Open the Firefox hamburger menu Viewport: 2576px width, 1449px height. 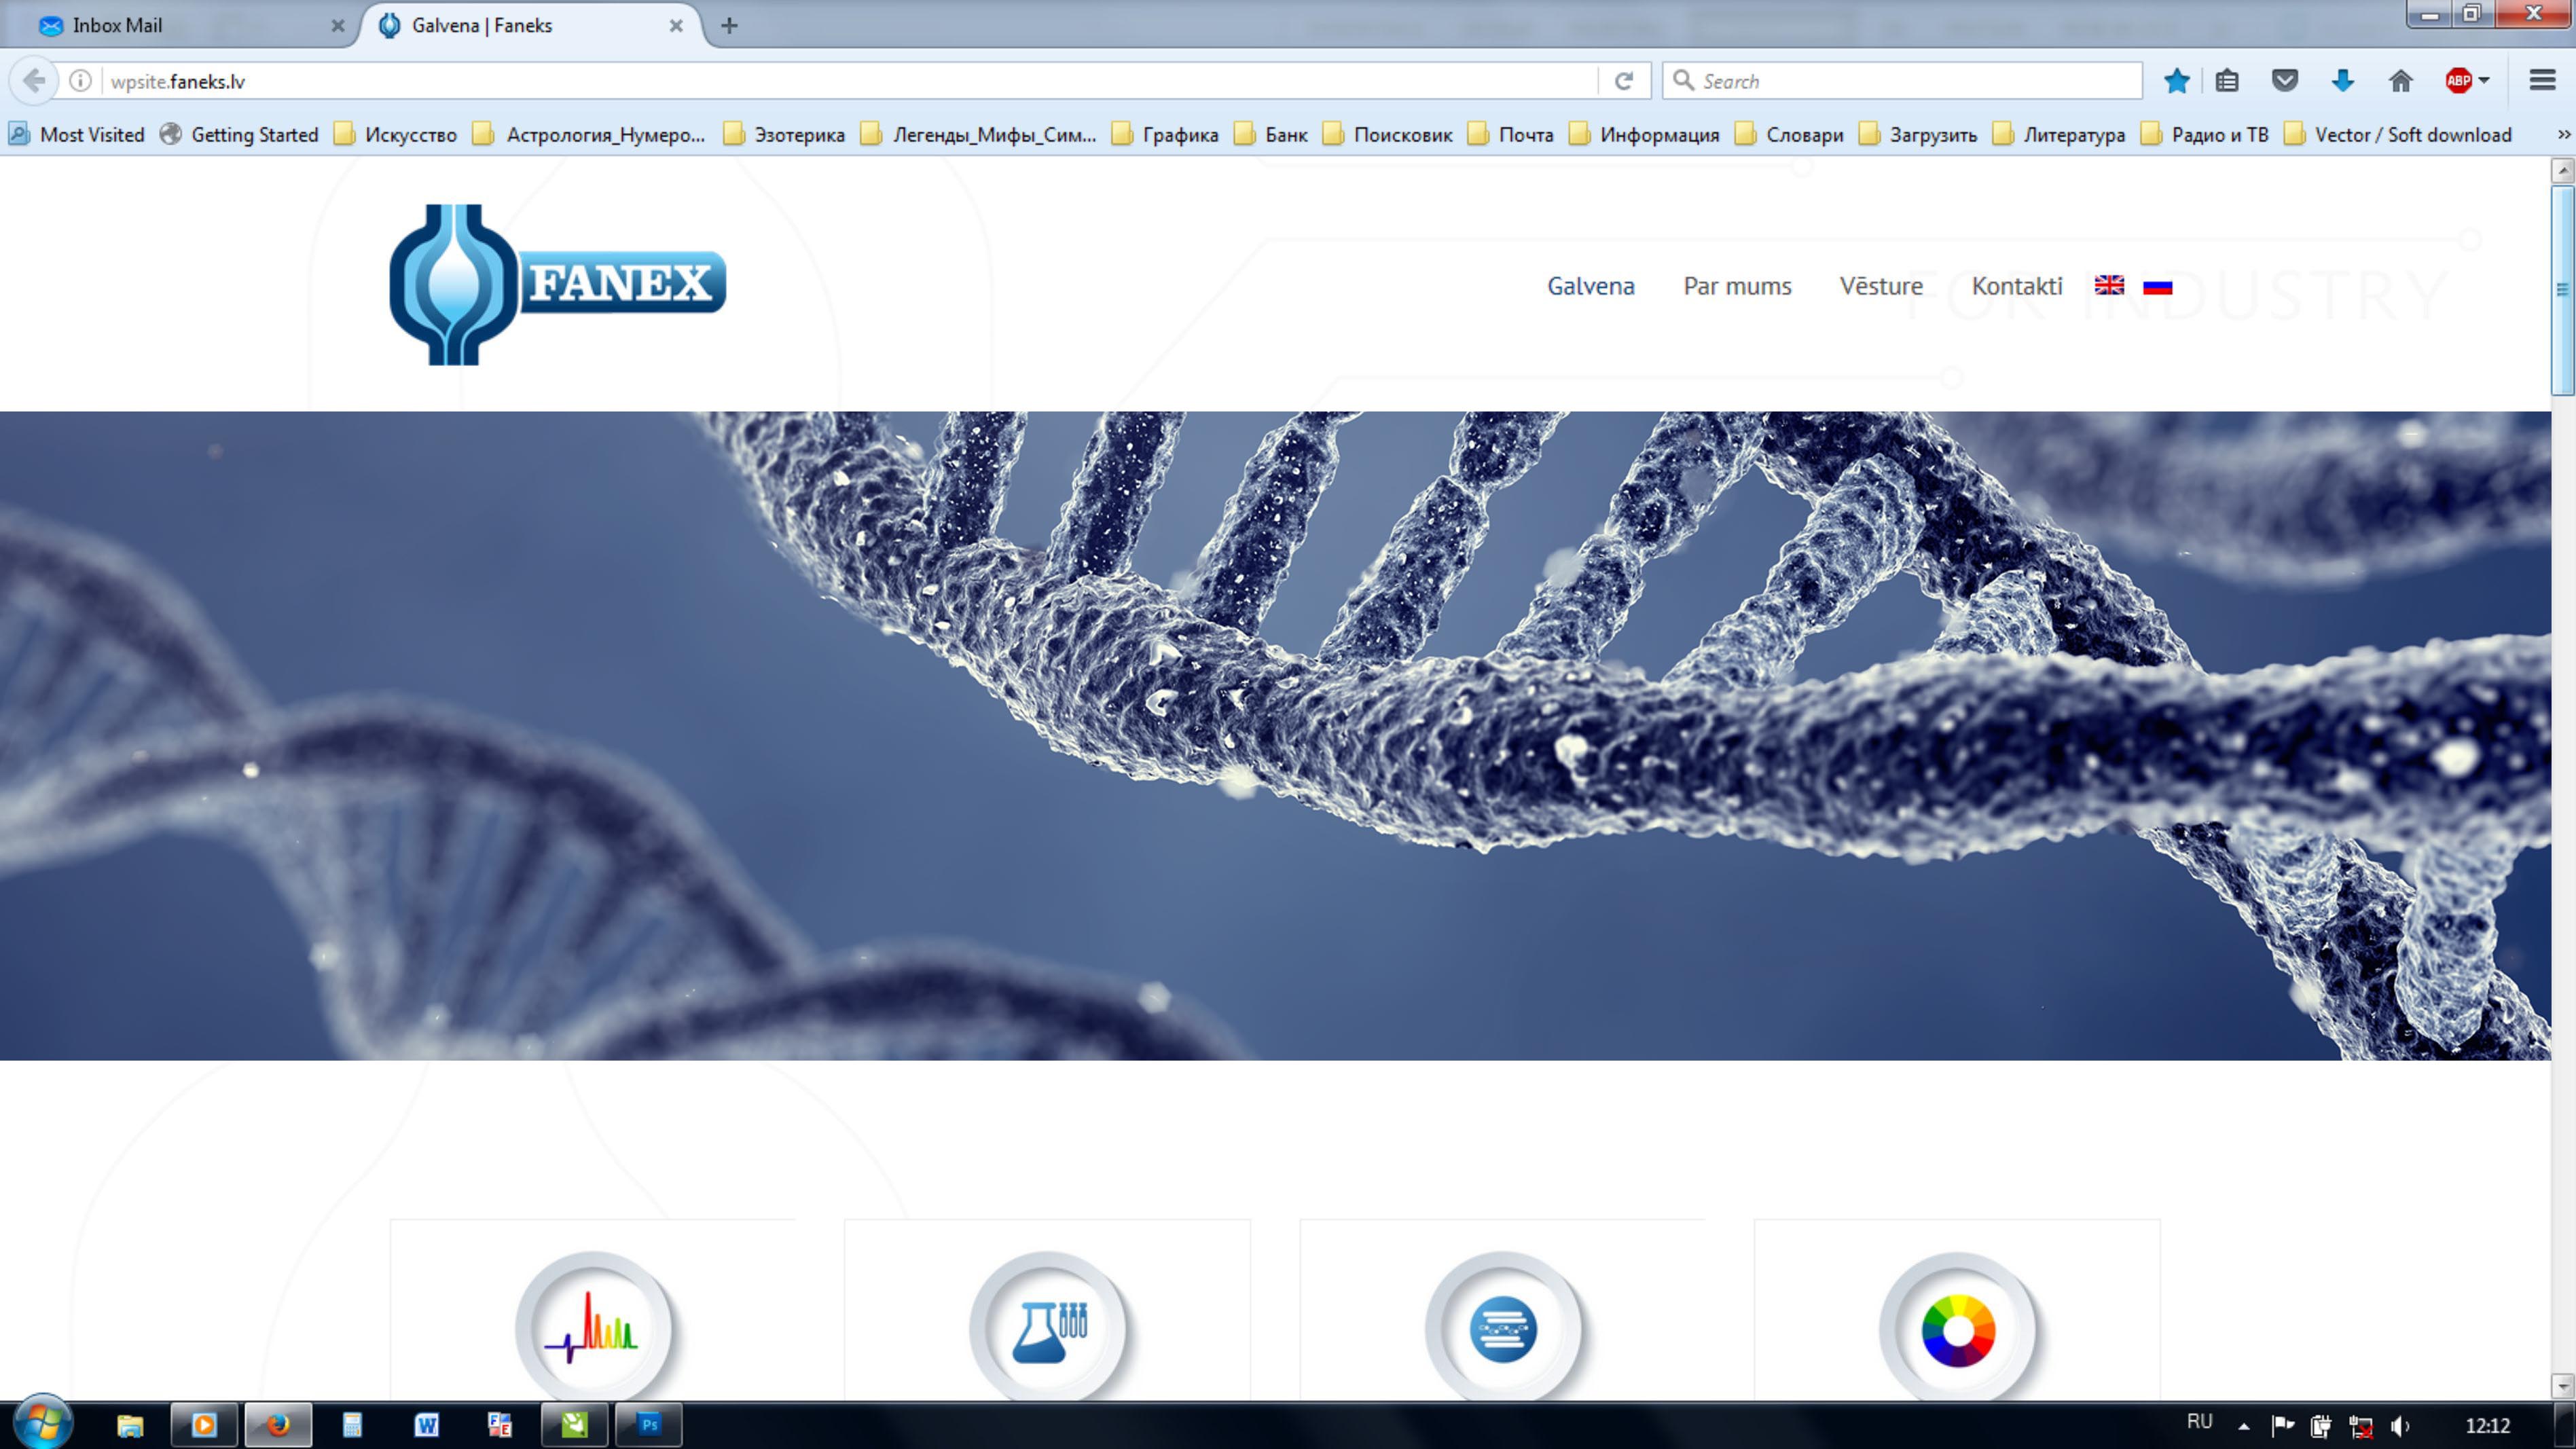tap(2542, 81)
